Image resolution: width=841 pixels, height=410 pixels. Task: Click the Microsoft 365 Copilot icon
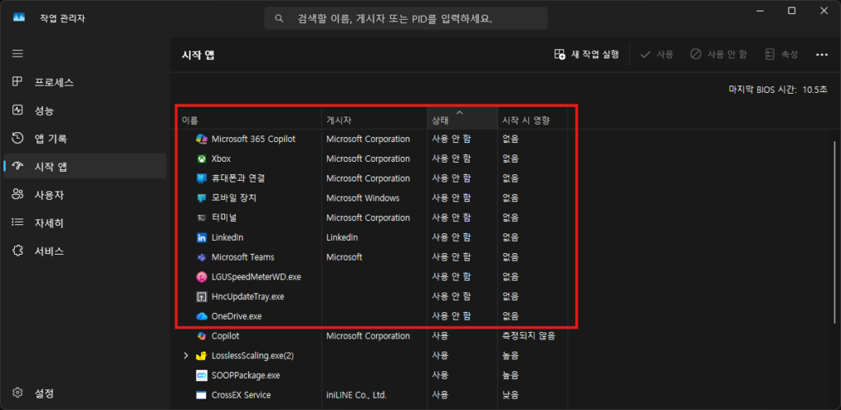202,139
